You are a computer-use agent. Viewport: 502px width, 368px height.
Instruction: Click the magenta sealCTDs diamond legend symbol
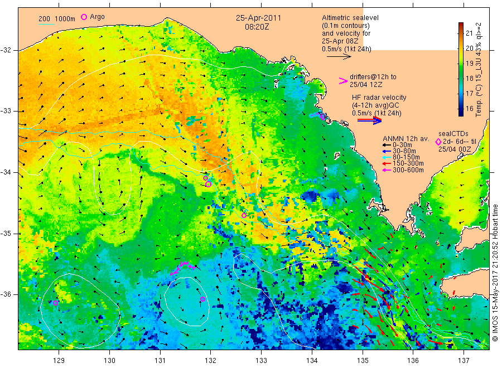[x=438, y=142]
